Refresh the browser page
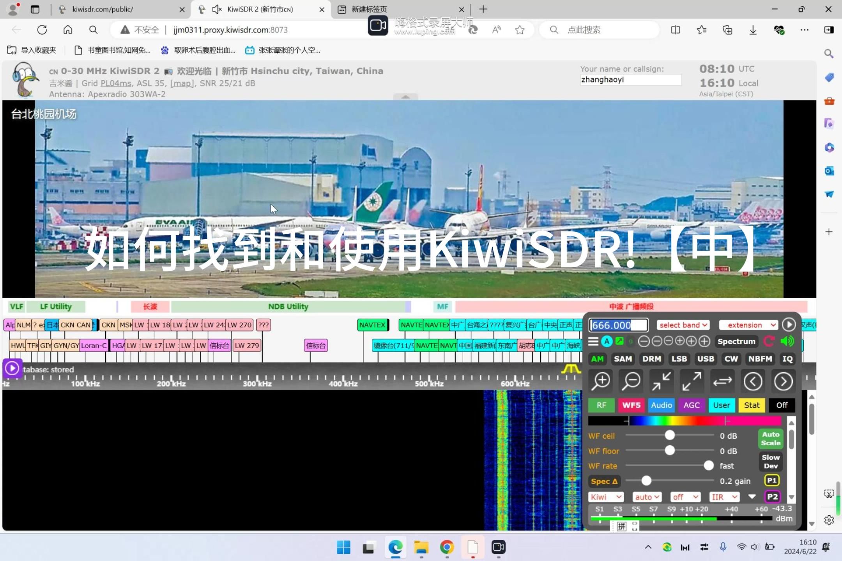 42,30
